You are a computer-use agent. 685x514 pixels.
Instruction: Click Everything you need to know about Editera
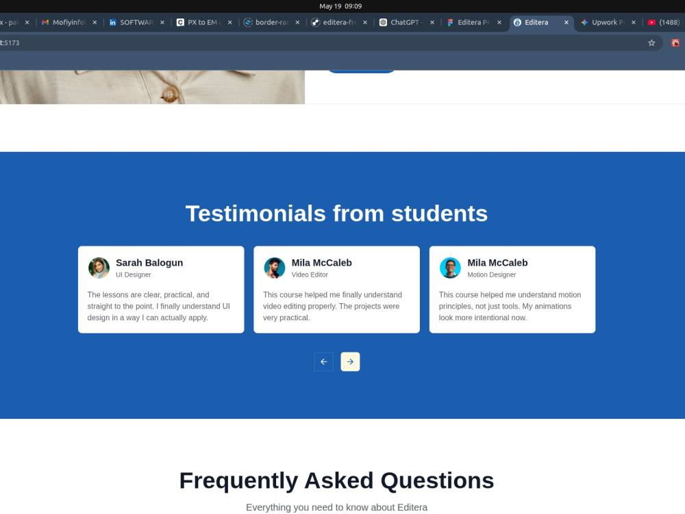tap(336, 507)
